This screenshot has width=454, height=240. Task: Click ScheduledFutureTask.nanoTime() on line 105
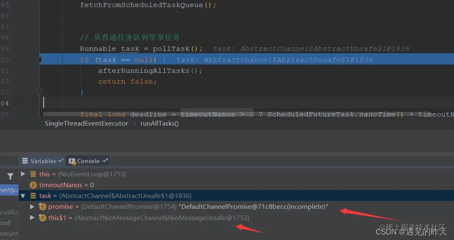click(x=335, y=114)
